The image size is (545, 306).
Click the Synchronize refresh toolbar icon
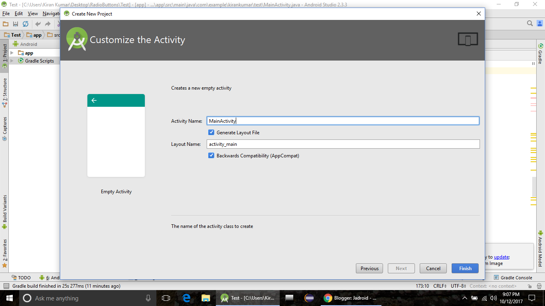pos(26,24)
